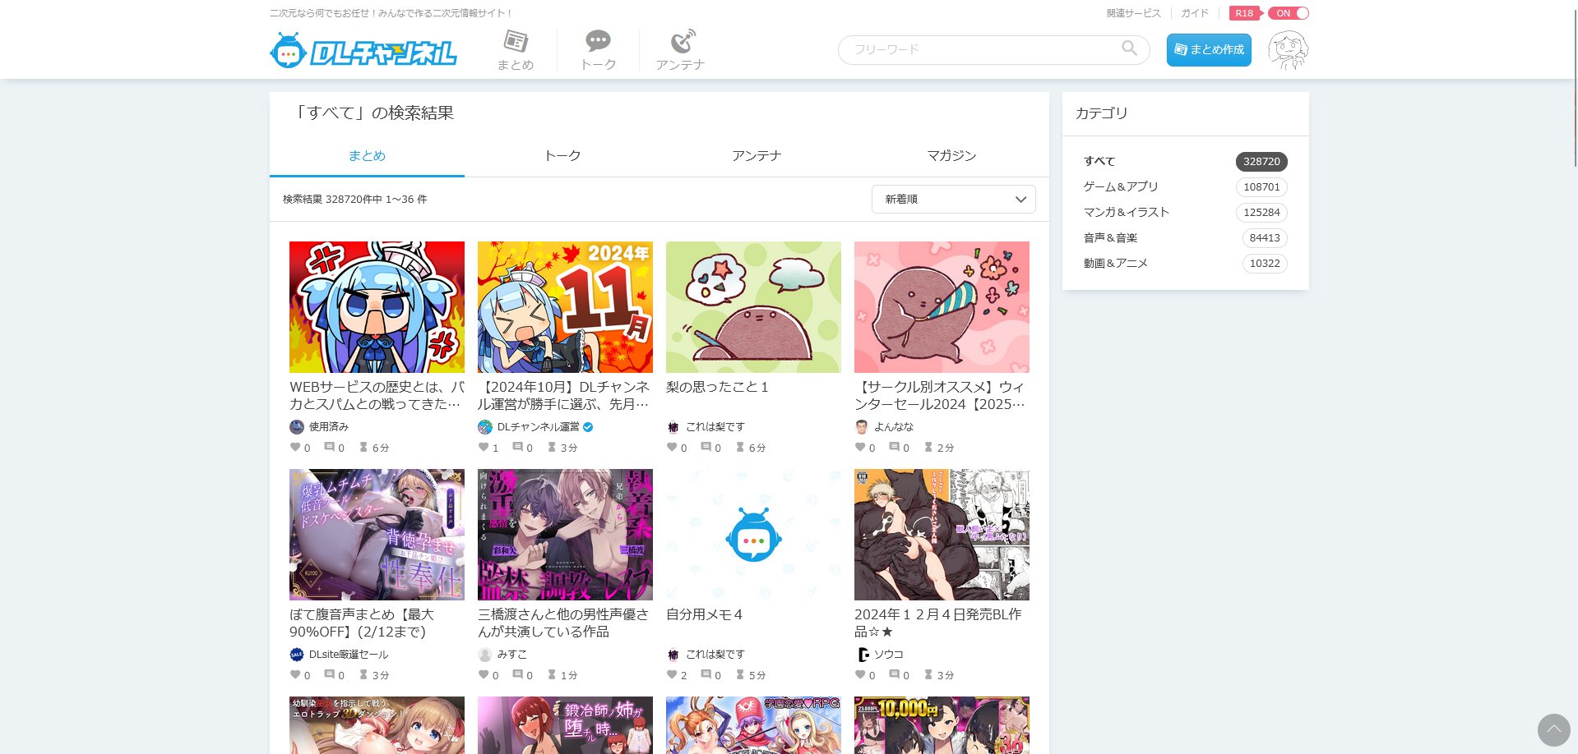Click the 328720 count badge
This screenshot has height=754, width=1578.
pyautogui.click(x=1261, y=162)
